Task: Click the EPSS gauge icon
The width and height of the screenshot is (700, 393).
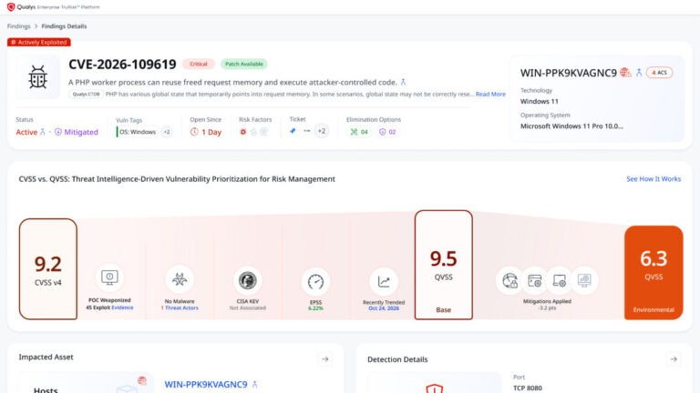Action: (315, 282)
